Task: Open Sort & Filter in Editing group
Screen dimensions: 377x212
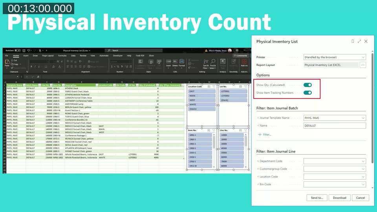Action: (x=206, y=64)
